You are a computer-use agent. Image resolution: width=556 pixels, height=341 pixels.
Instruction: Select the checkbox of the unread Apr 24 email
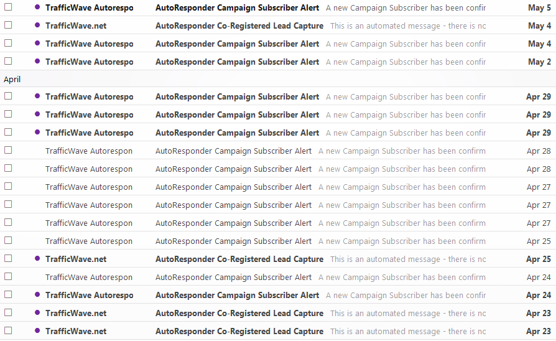pyautogui.click(x=8, y=295)
